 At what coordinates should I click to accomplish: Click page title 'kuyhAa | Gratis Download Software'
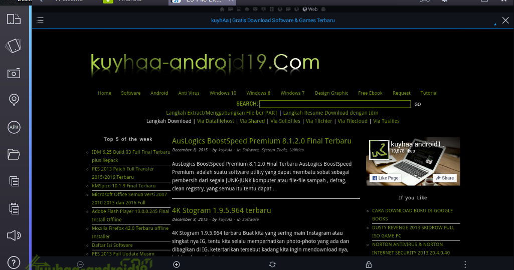pos(273,21)
